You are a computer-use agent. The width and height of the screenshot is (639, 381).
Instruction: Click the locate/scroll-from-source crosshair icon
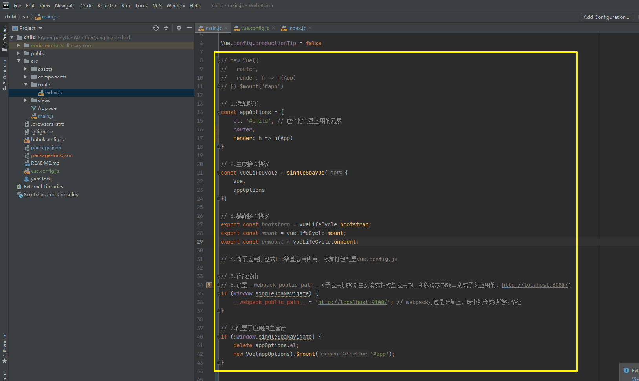tap(156, 28)
